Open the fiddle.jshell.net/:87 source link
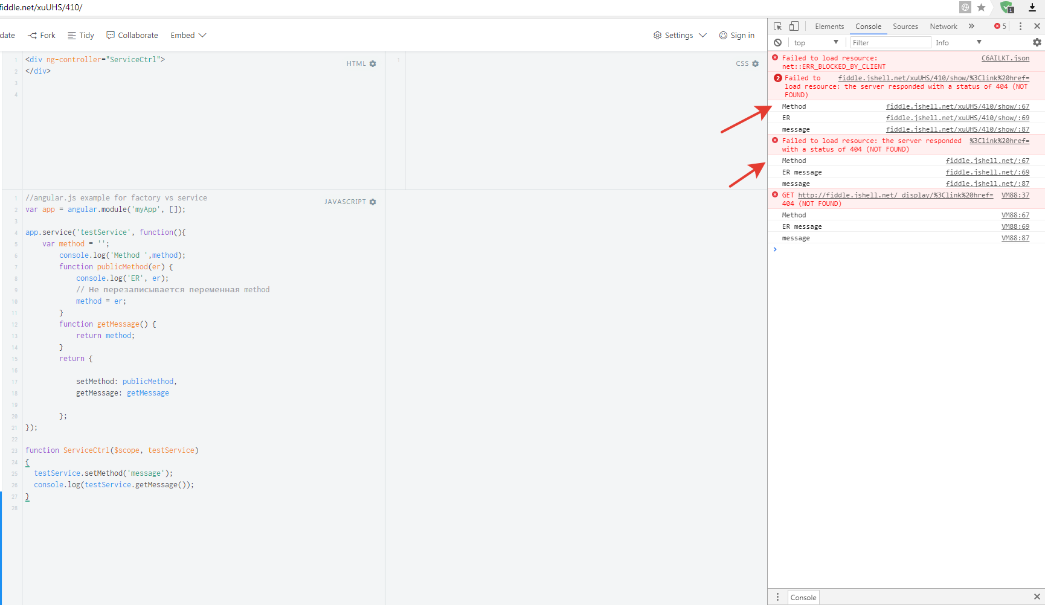The height and width of the screenshot is (605, 1045). point(988,184)
